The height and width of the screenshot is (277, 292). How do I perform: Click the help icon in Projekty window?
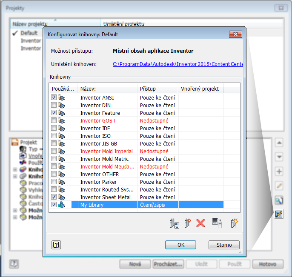click(x=14, y=264)
